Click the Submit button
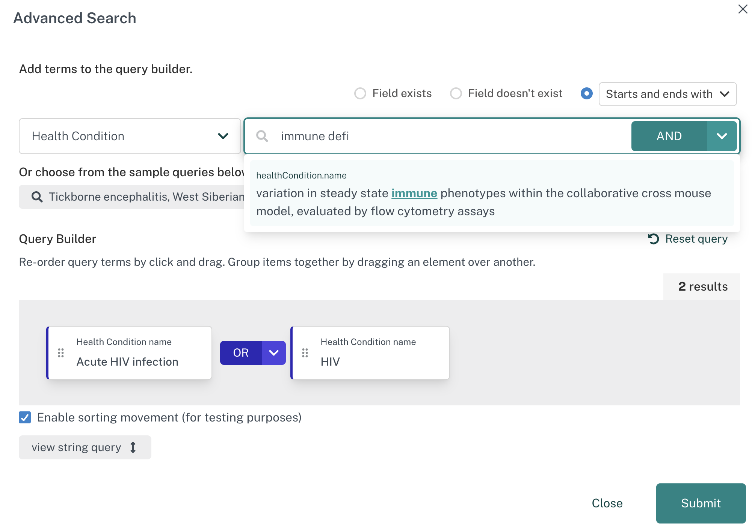 (x=701, y=503)
